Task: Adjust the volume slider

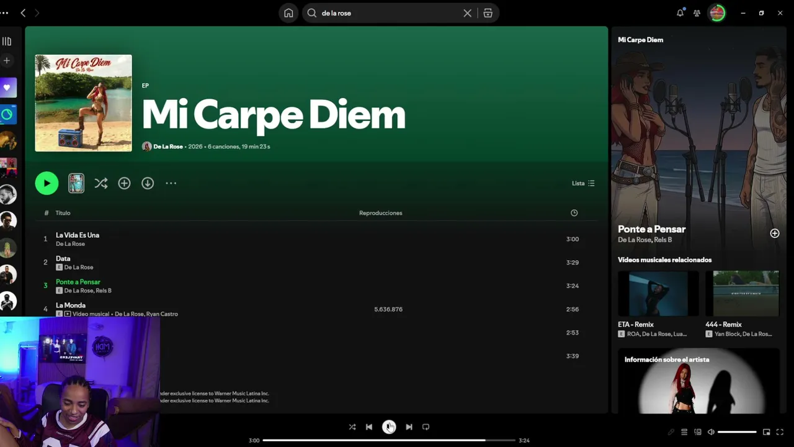Action: 738,432
